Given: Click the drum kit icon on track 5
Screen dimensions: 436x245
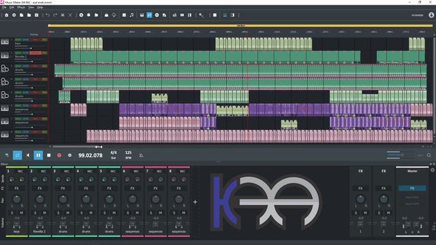Looking at the screenshot, I should [5, 95].
